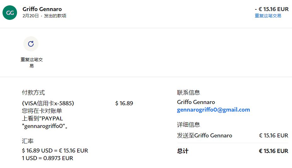Click the 总计 total label

click(x=183, y=151)
